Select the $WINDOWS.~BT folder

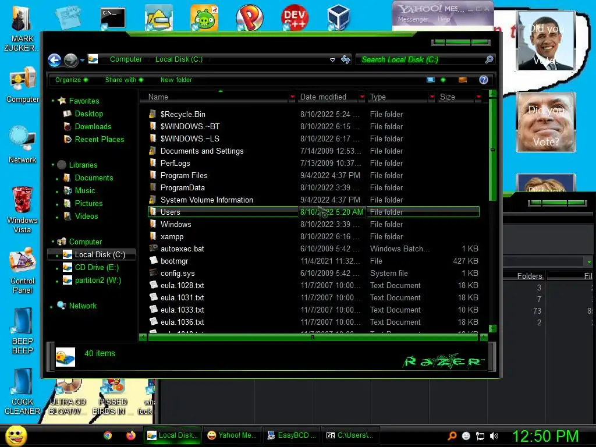click(190, 126)
